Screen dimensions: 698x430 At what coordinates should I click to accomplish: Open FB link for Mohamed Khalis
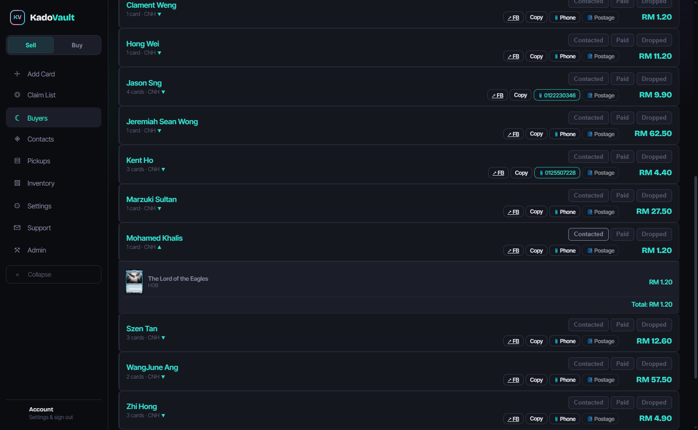(x=513, y=251)
